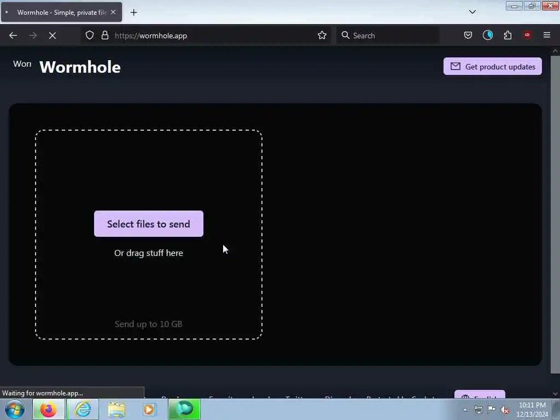Click "Or drag stuff here" text
Screen dimensions: 560x420
click(x=149, y=253)
